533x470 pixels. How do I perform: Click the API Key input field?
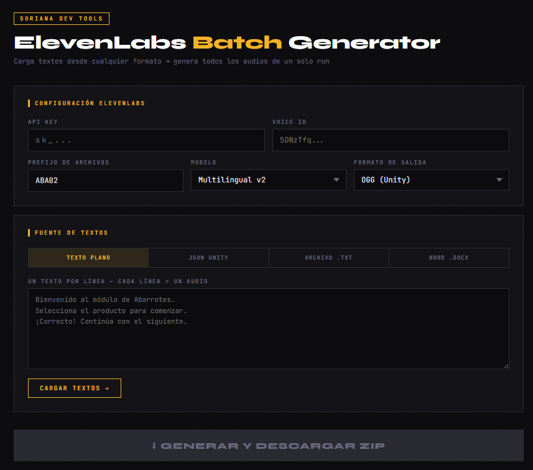(x=146, y=140)
